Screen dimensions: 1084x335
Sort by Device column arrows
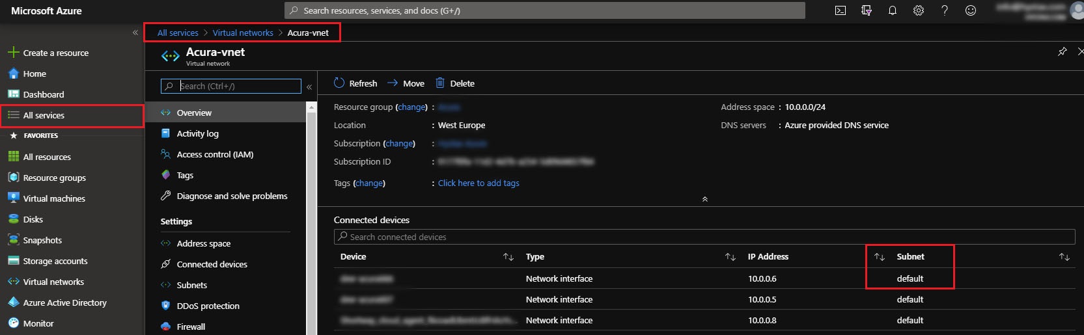[x=508, y=257]
